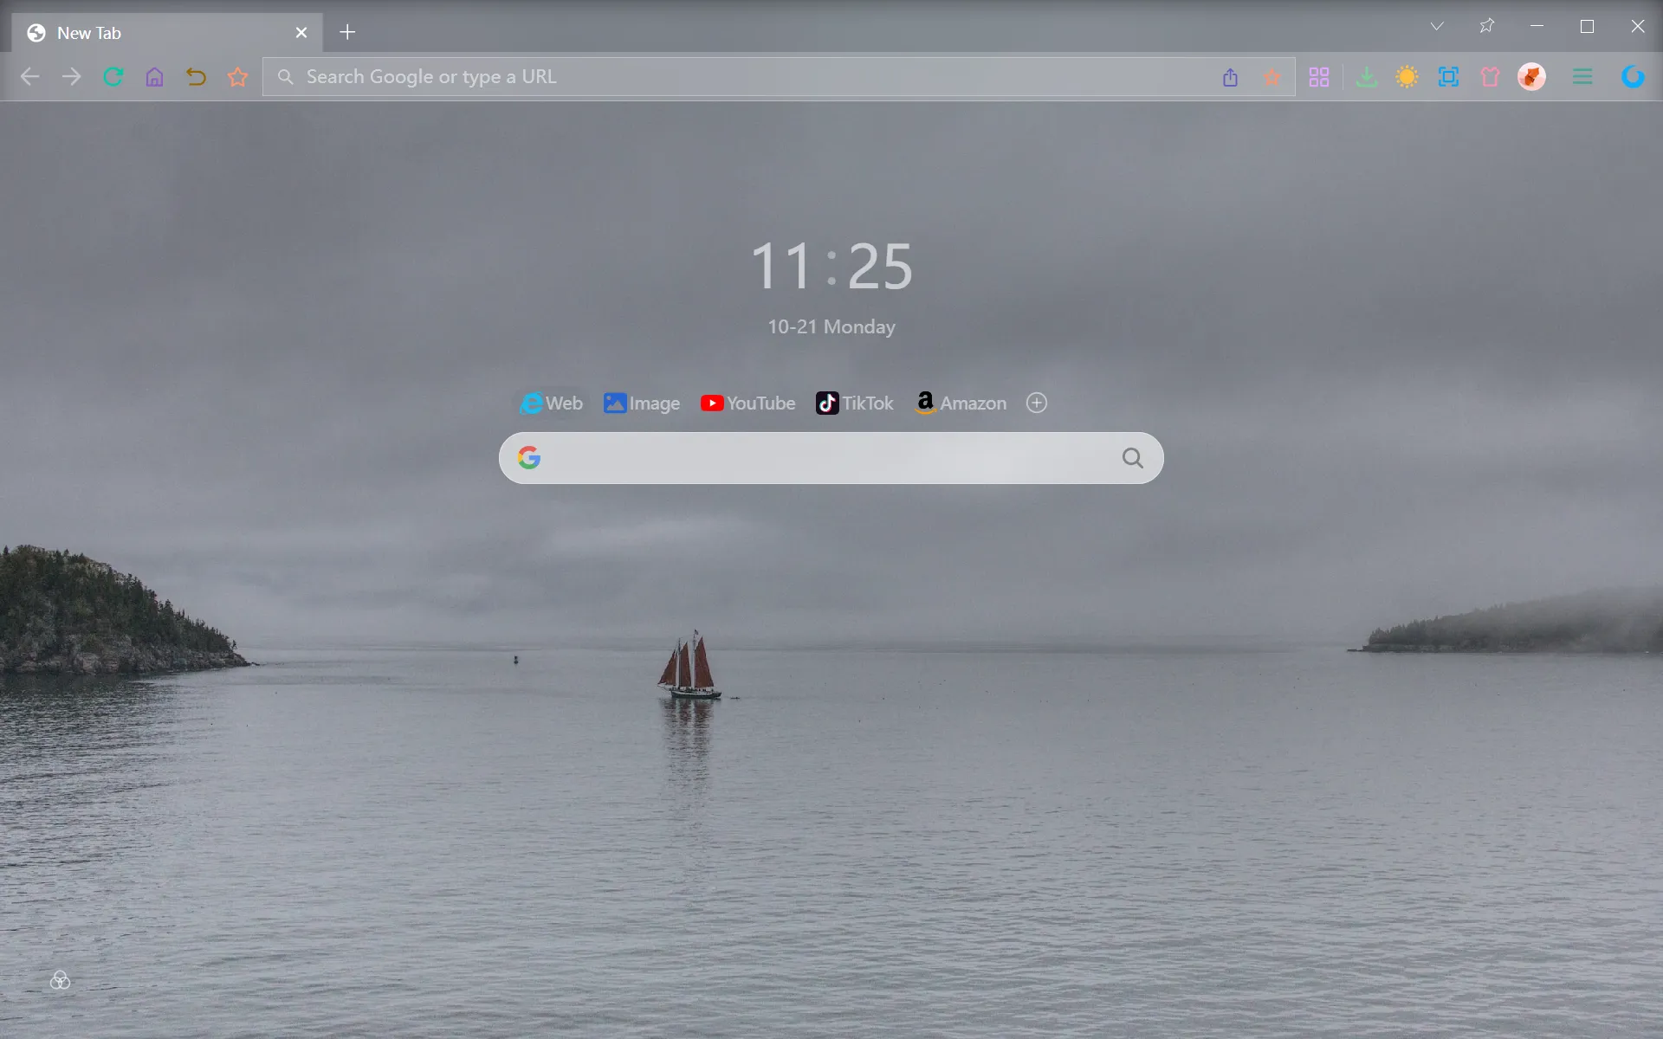Open wallpaper settings icon at the bottom left
Viewport: 1663px width, 1039px height.
coord(60,980)
